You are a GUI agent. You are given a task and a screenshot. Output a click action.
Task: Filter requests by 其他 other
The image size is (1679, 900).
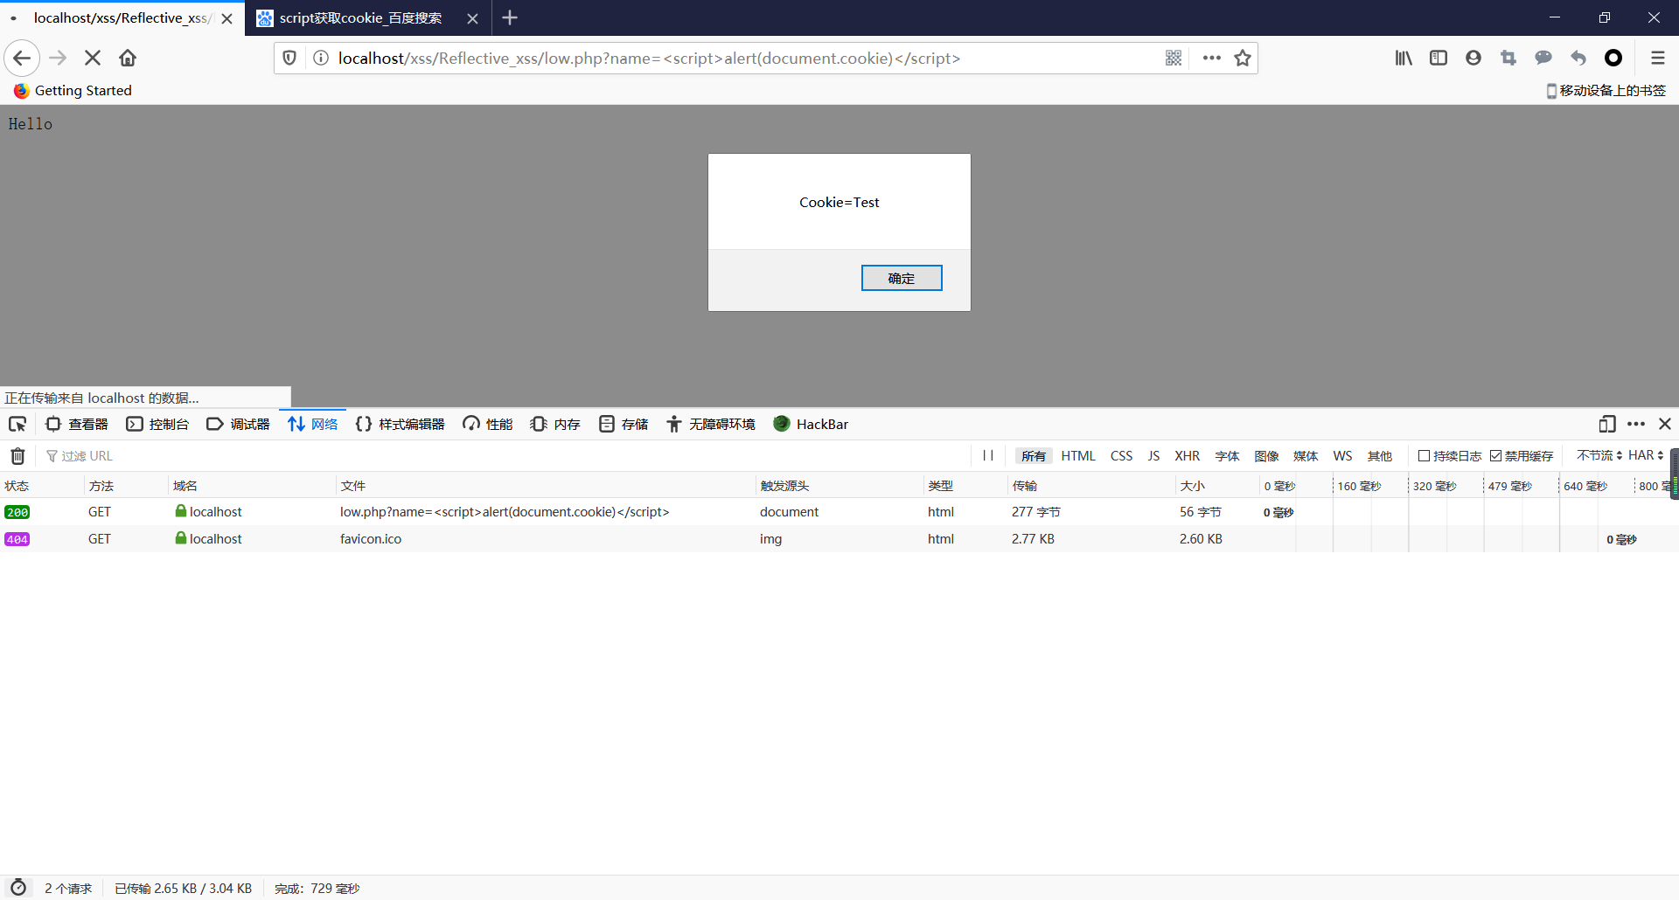coord(1380,456)
